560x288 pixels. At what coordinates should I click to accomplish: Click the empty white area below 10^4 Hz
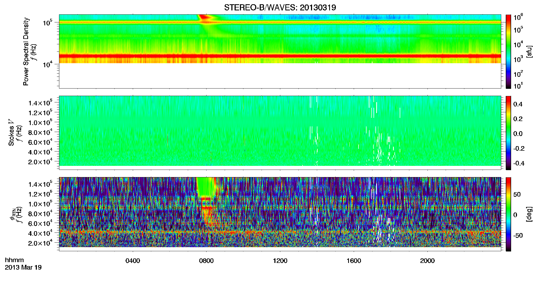(x=280, y=75)
